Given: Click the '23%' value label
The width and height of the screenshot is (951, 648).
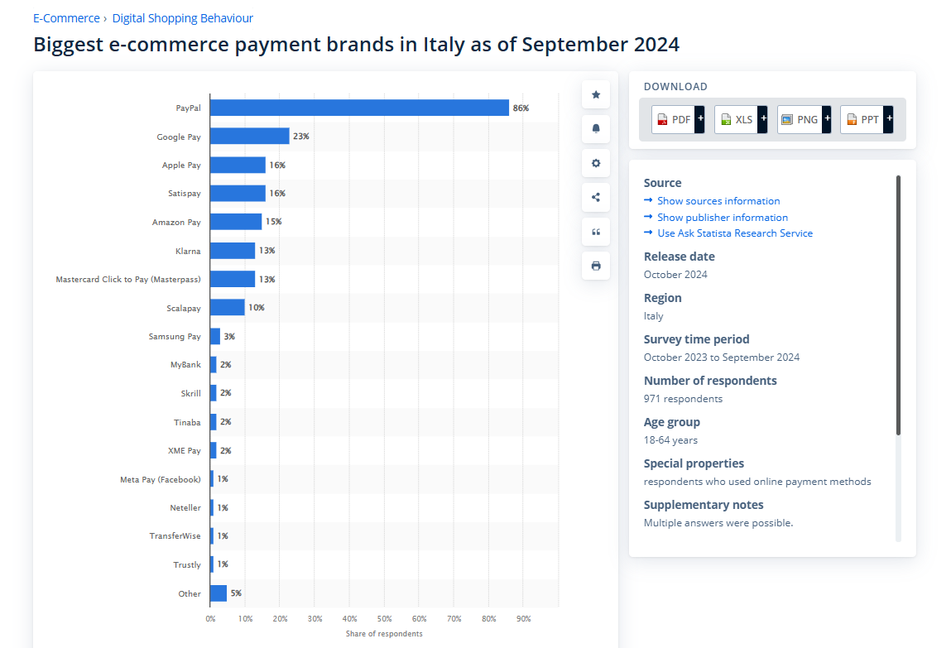Looking at the screenshot, I should click(x=300, y=137).
